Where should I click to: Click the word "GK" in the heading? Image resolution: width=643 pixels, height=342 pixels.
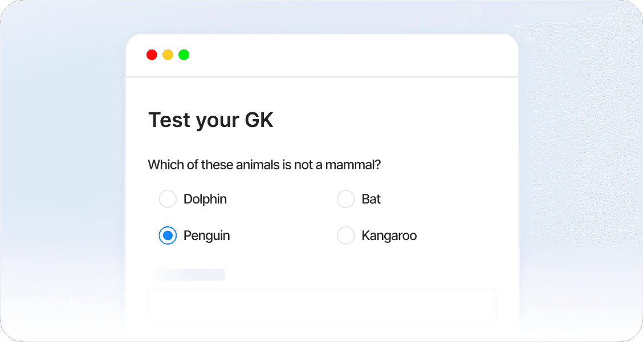[259, 120]
